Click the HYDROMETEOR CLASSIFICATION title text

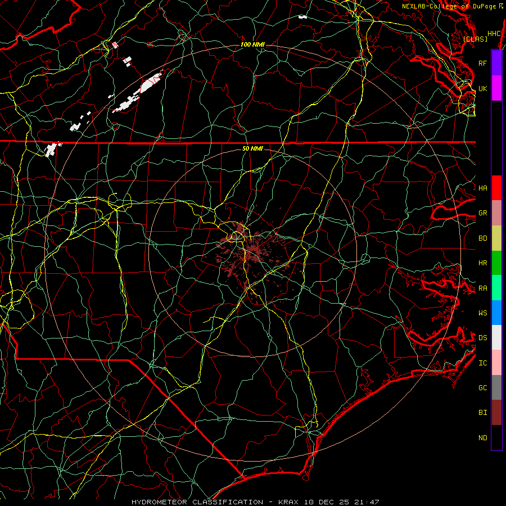(197, 502)
